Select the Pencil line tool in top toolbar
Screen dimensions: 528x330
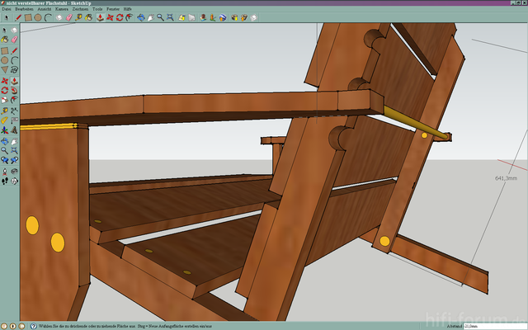[x=18, y=17]
